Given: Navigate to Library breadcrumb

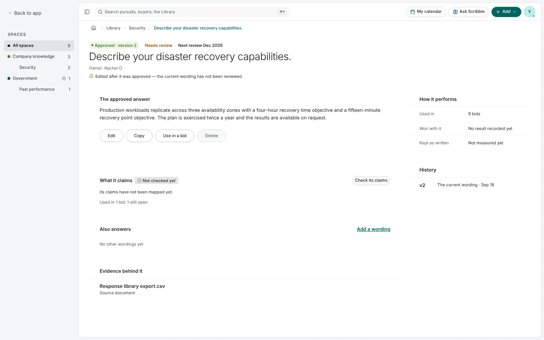Looking at the screenshot, I should point(113,28).
